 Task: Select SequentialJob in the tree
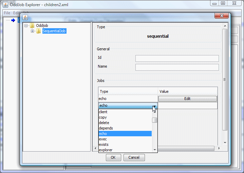click(x=54, y=31)
